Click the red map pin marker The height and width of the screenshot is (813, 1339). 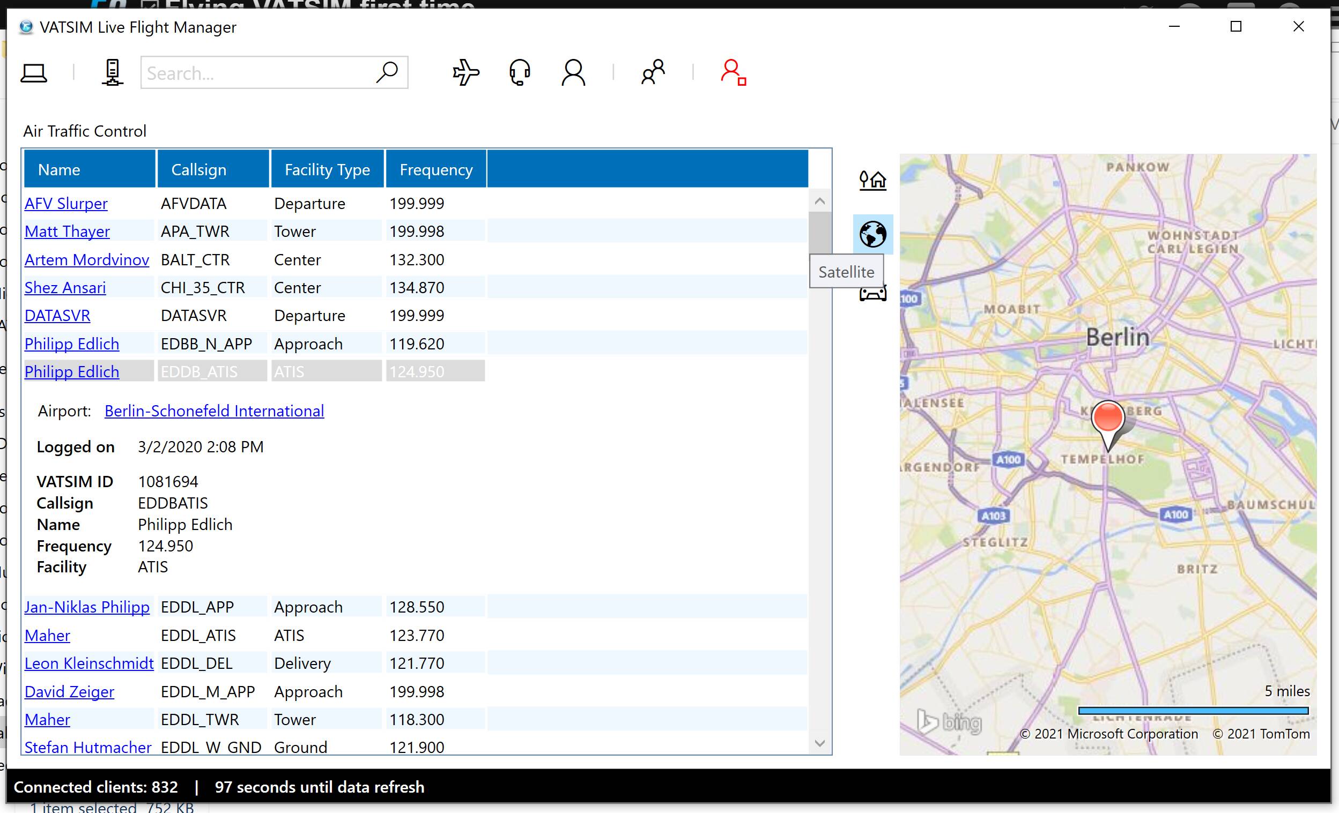tap(1107, 417)
